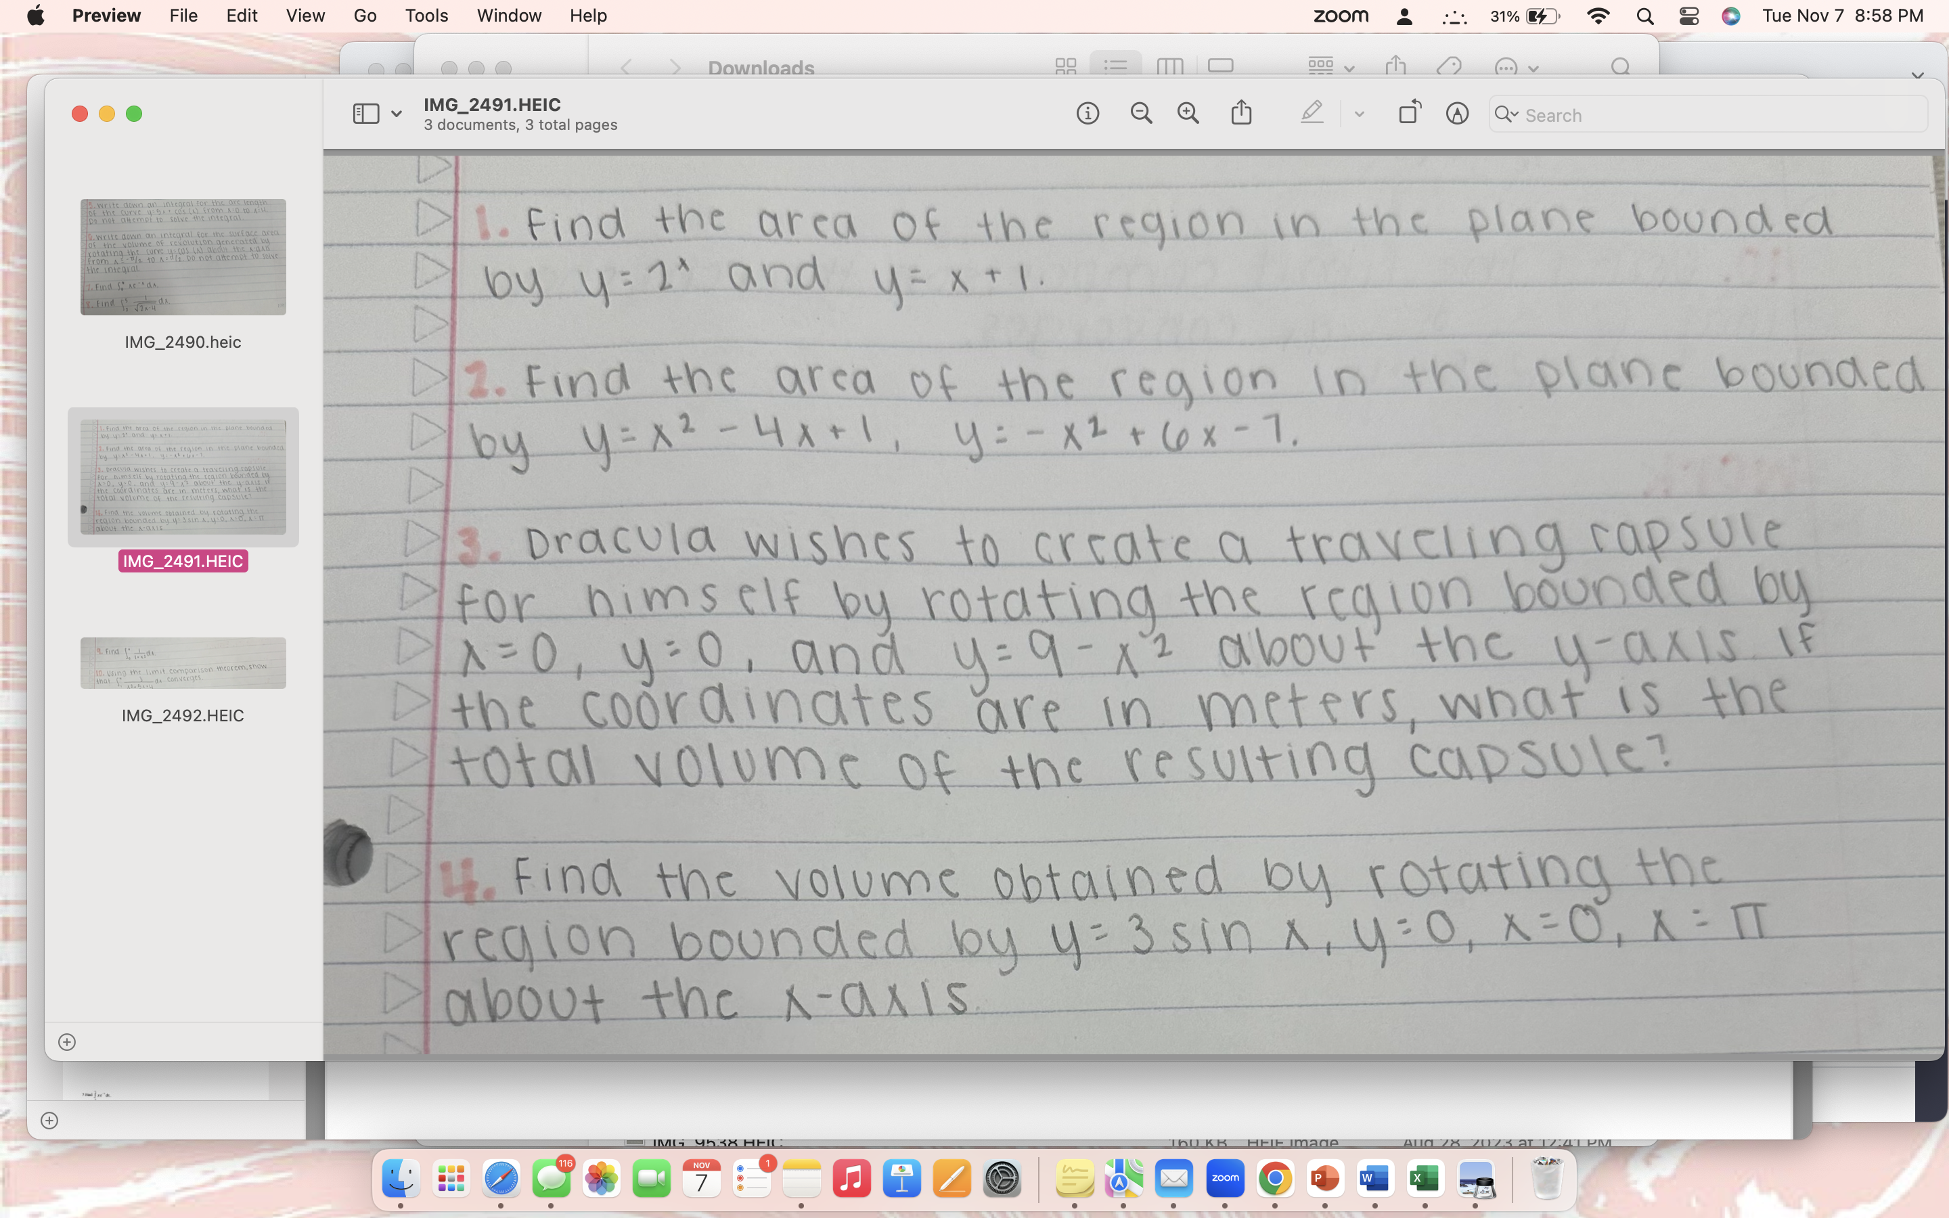Open the highlight color dropdown chevron

[x=1359, y=113]
